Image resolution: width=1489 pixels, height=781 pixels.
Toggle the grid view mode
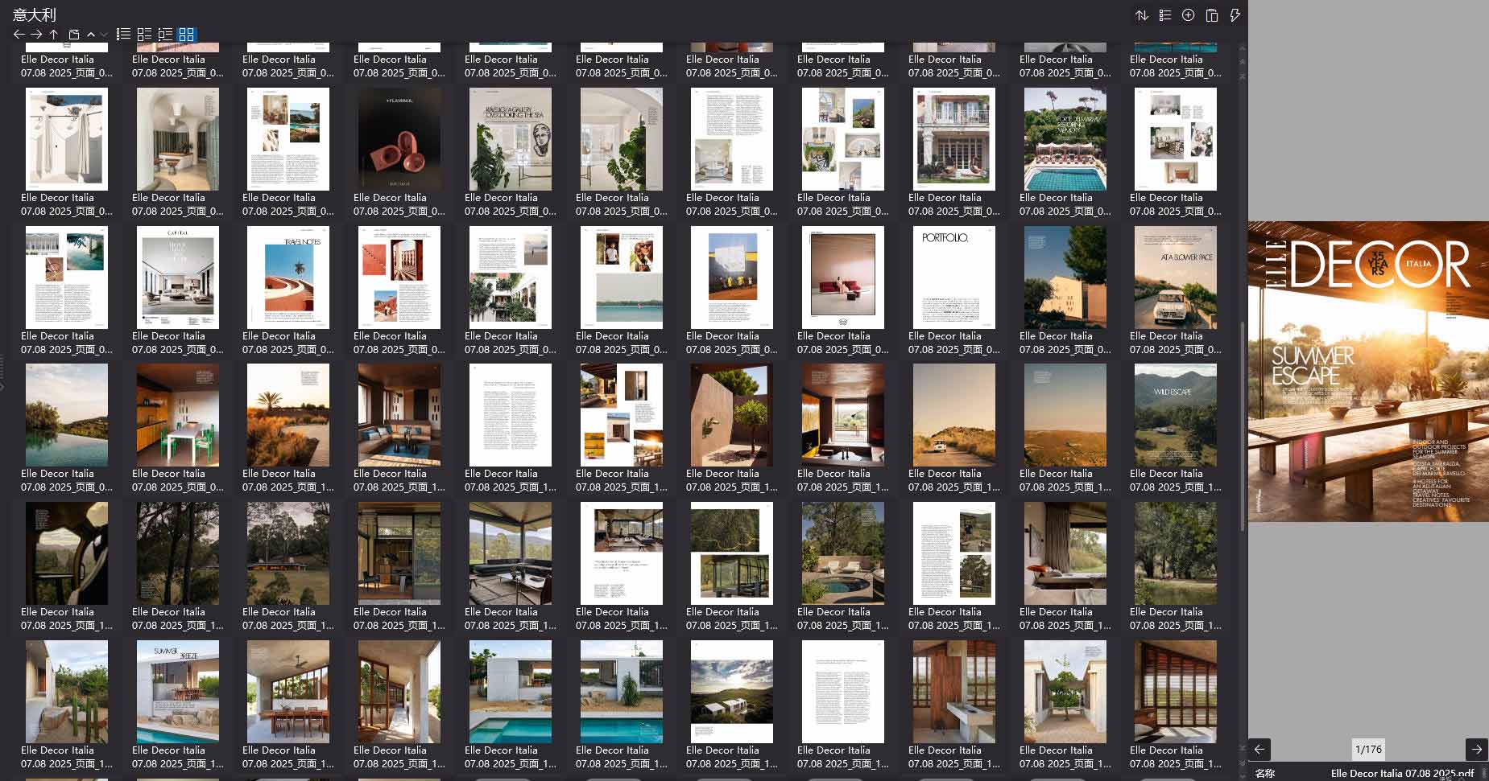[187, 35]
